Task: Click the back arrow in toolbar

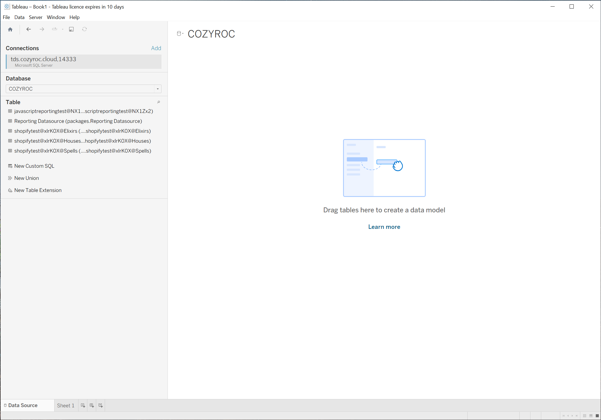Action: point(29,29)
